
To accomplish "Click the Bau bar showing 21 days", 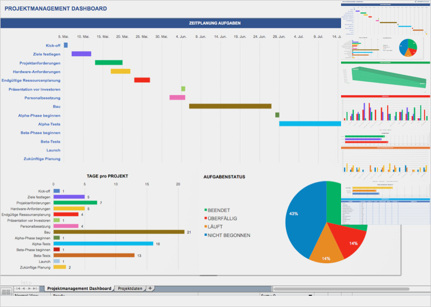I will pos(119,232).
